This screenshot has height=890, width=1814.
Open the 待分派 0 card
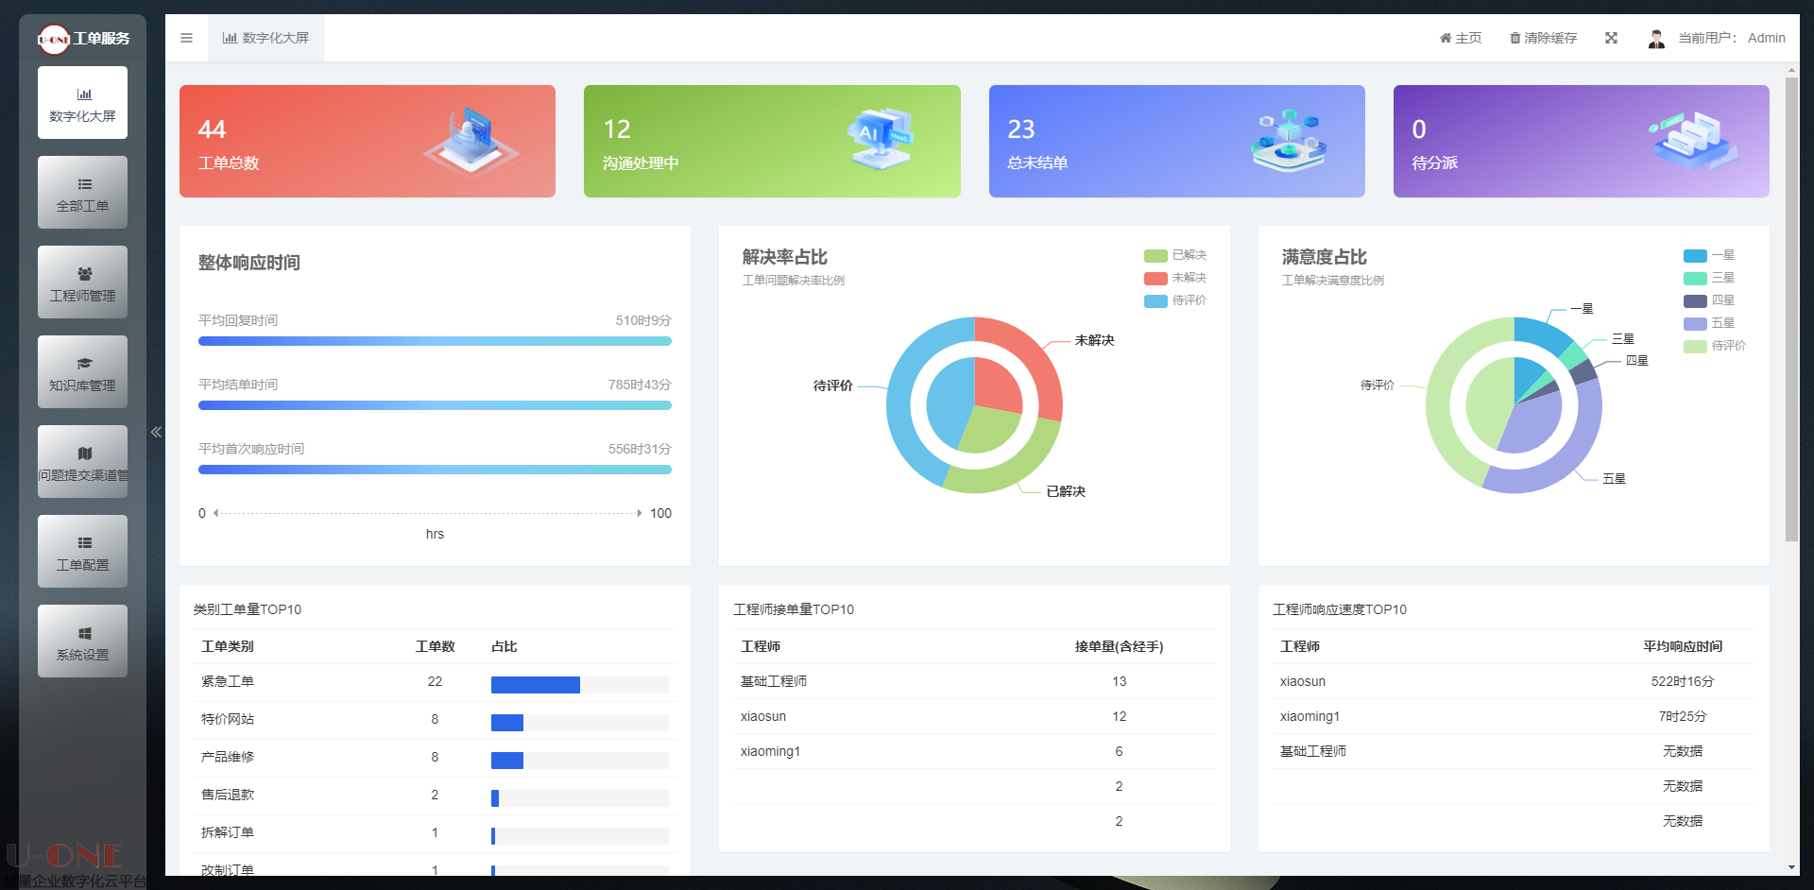coord(1582,142)
